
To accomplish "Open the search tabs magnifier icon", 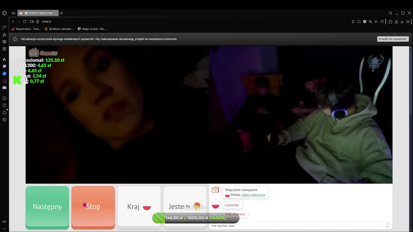I will 390,13.
